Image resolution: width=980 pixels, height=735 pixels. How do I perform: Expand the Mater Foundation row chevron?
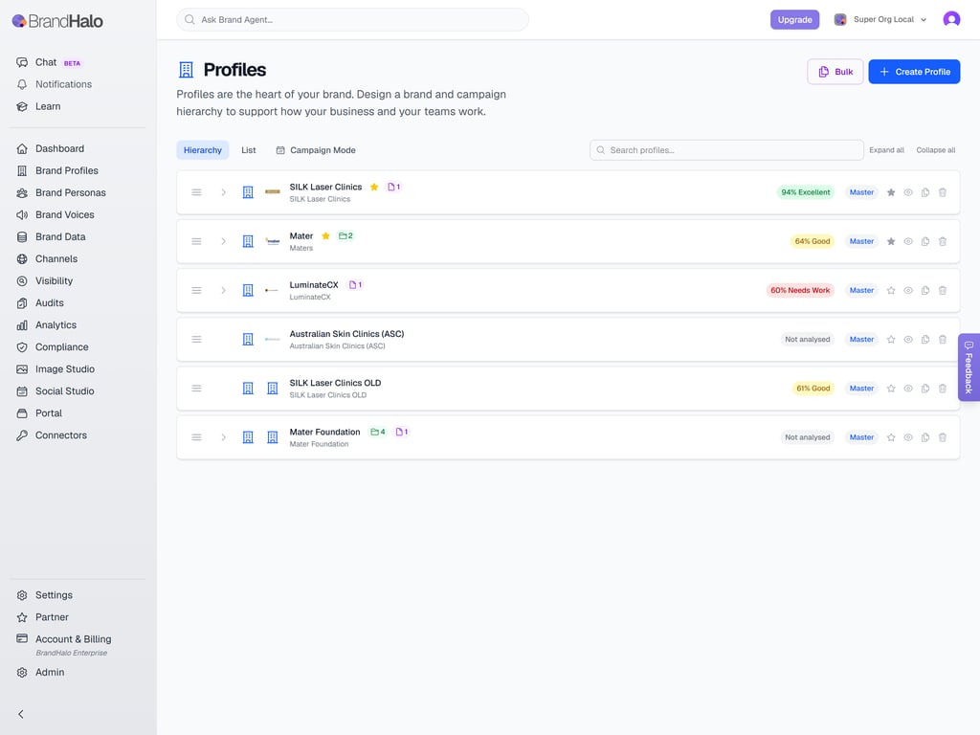223,437
